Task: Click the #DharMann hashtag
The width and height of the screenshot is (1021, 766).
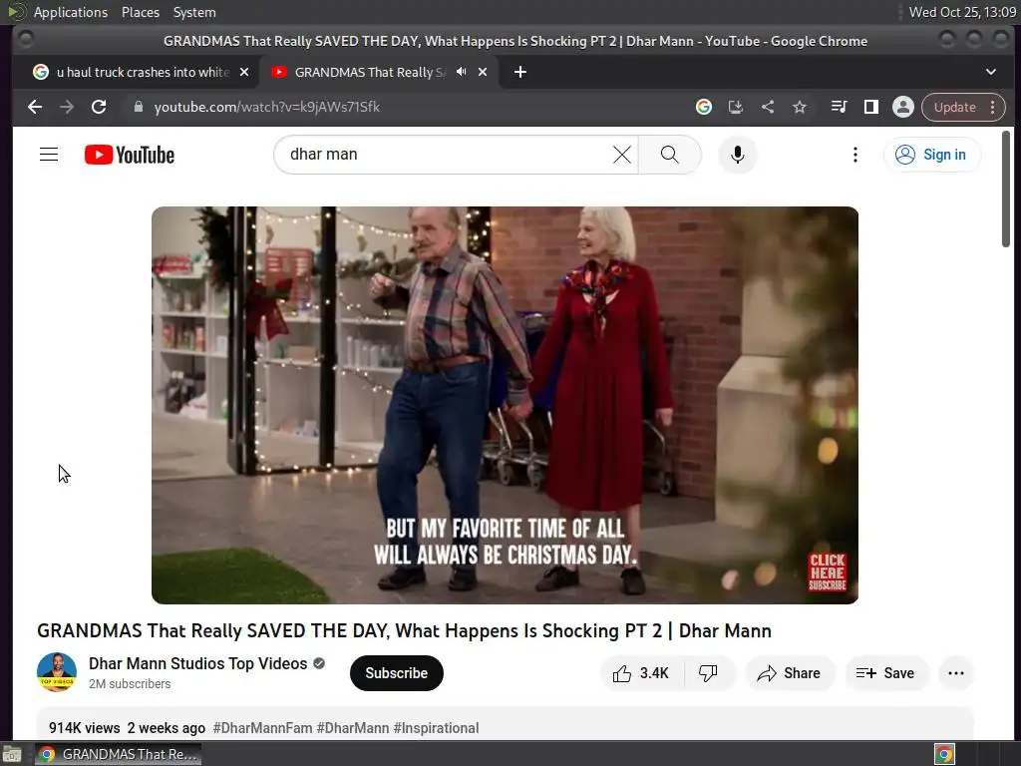Action: click(x=352, y=727)
